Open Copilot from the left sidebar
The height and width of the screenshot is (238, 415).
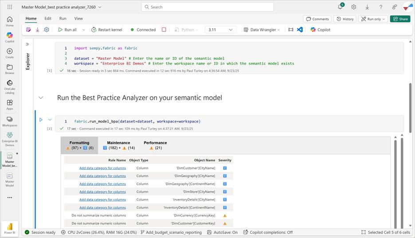pyautogui.click(x=9, y=37)
